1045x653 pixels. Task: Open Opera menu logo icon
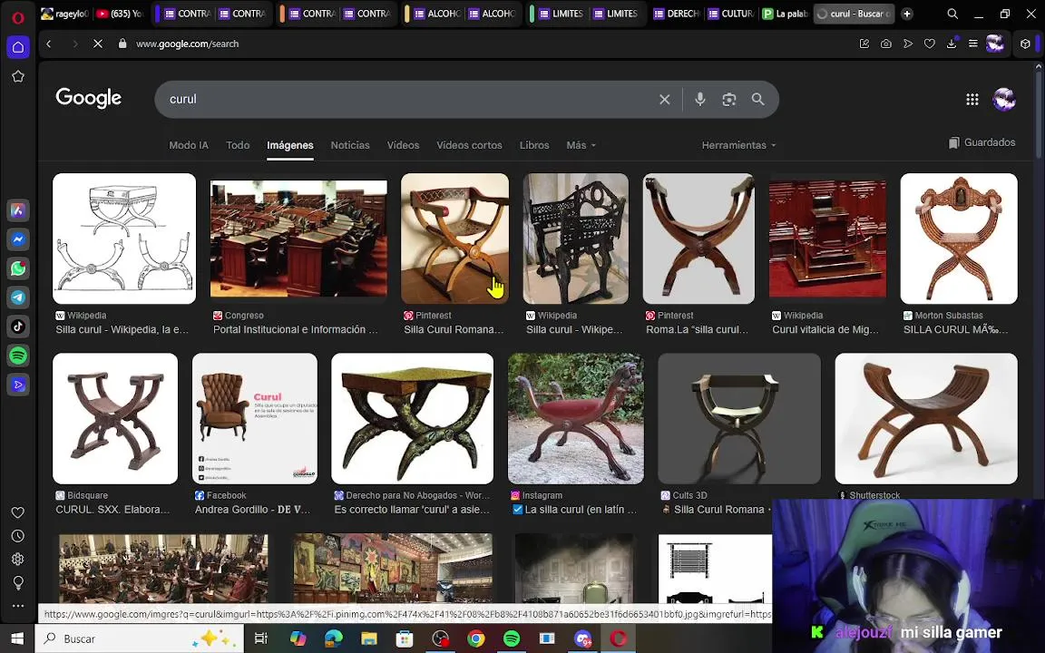point(18,16)
